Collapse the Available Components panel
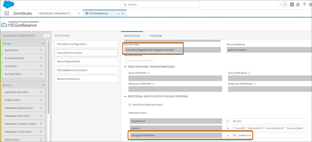 coord(46,36)
